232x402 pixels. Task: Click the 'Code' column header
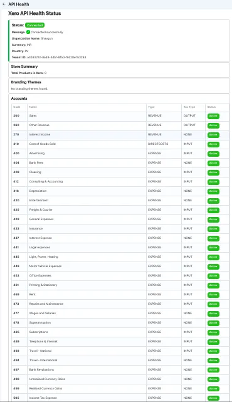tap(17, 107)
